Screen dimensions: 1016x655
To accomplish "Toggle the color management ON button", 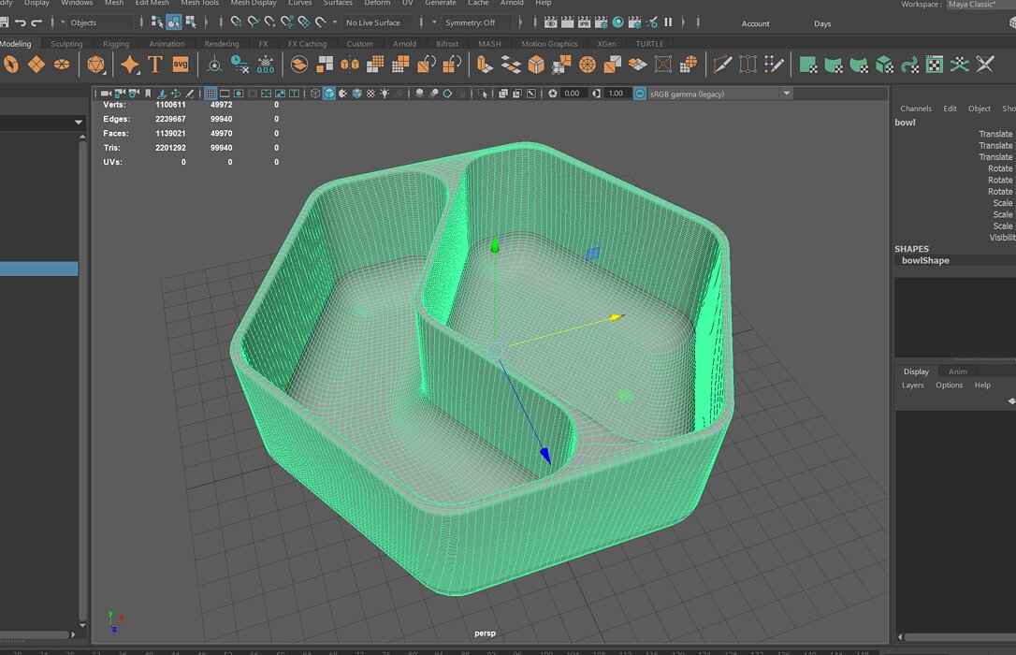I will pos(640,94).
